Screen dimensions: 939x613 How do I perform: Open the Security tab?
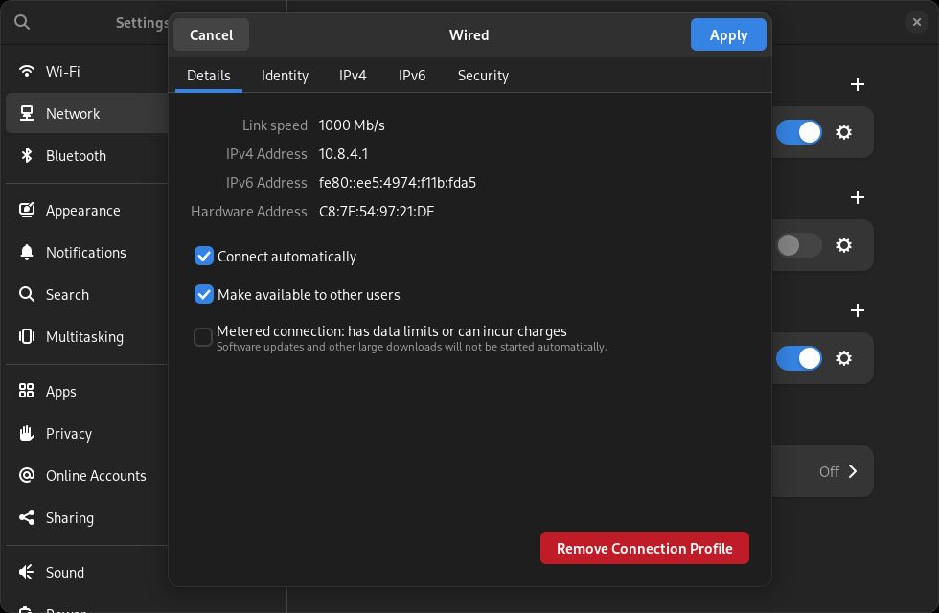[483, 76]
